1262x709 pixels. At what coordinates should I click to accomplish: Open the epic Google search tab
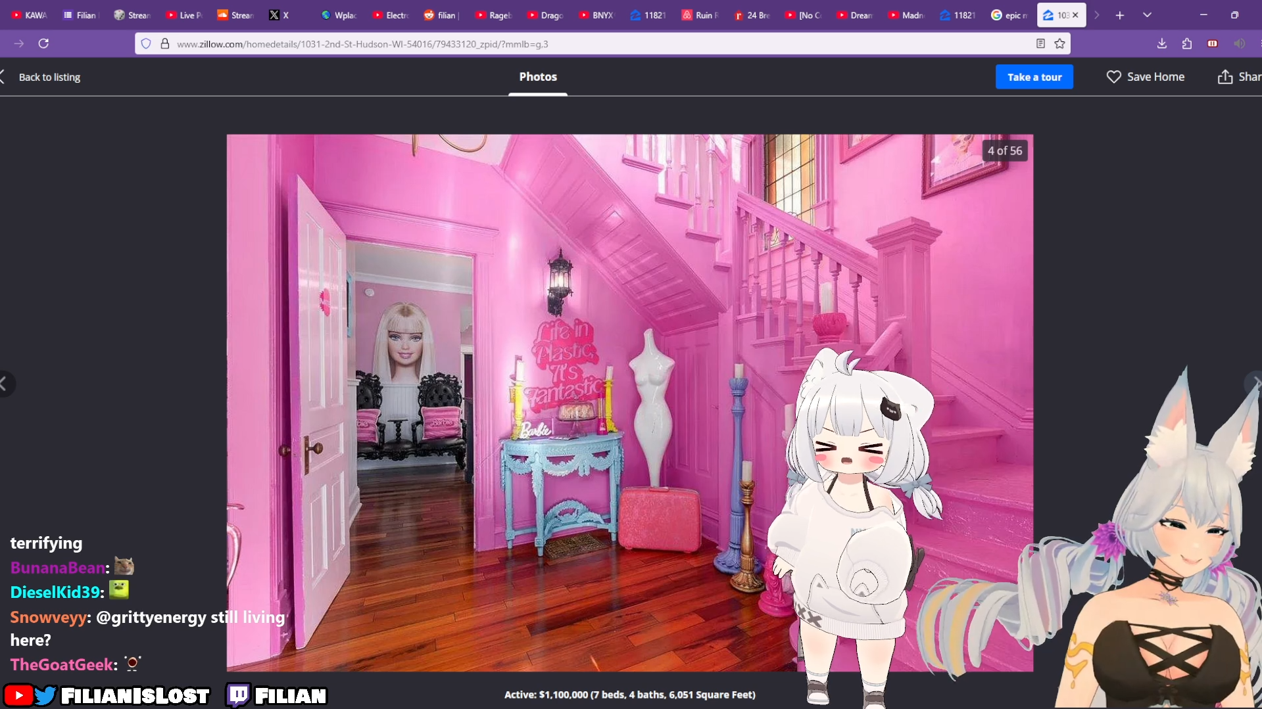pyautogui.click(x=1010, y=15)
